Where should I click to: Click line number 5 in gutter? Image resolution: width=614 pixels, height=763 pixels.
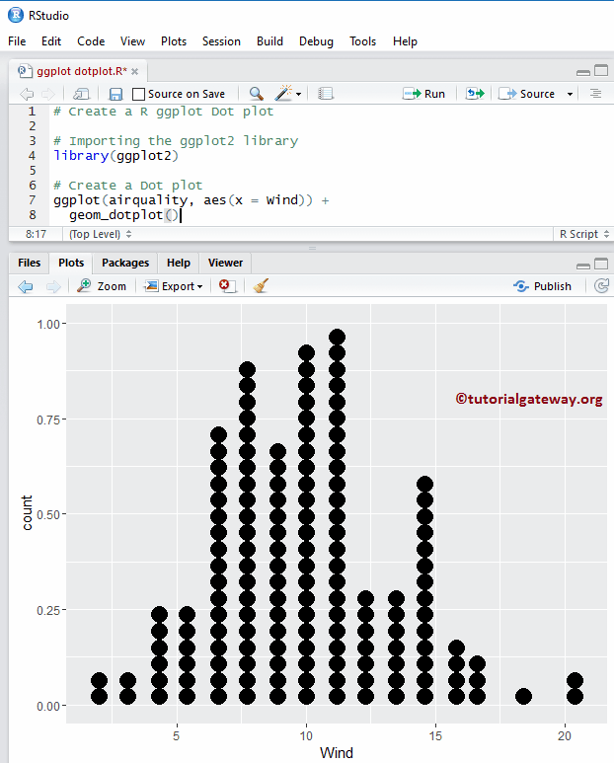pyautogui.click(x=33, y=171)
